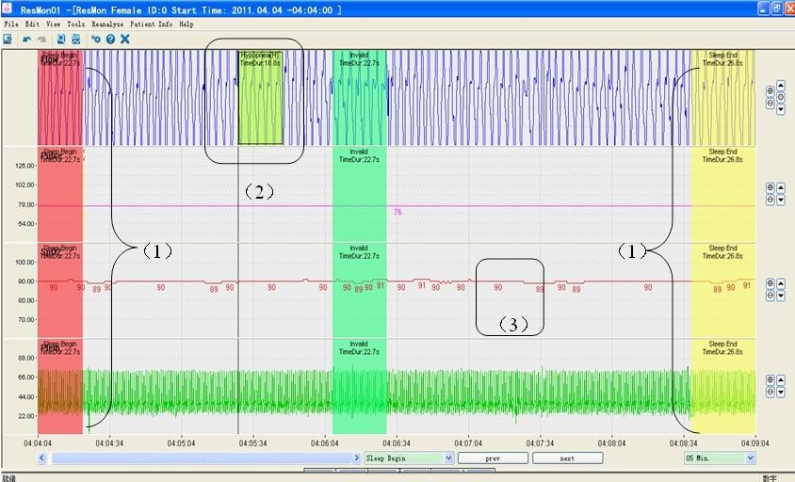Open the Reanalyze menu
This screenshot has height=482, width=795.
click(x=106, y=24)
